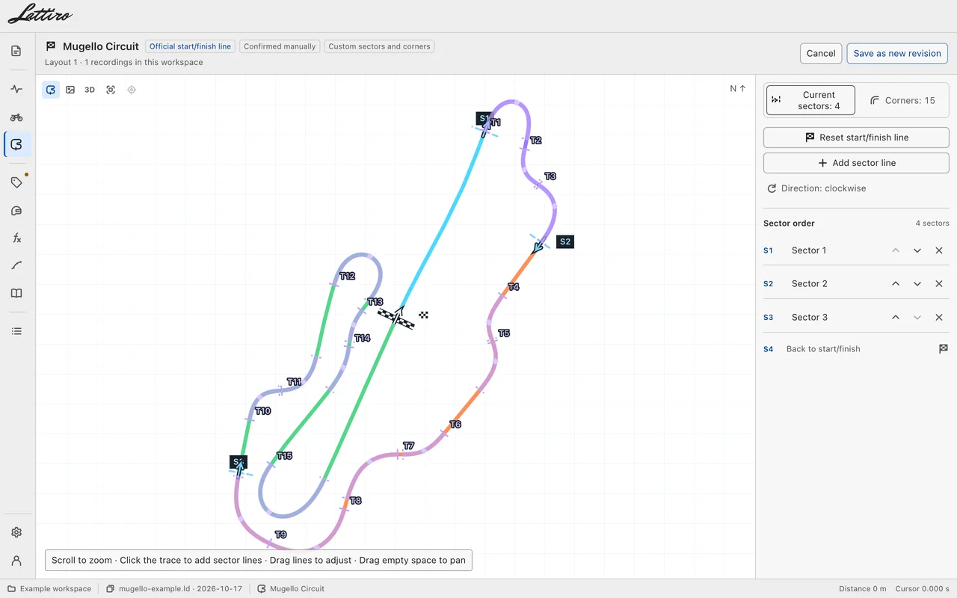Move Sector 1 up
The image size is (957, 598).
click(896, 250)
